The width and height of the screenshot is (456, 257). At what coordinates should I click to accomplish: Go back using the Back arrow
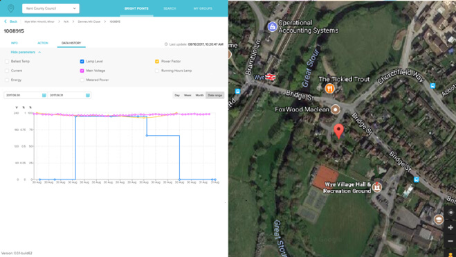pyautogui.click(x=11, y=21)
